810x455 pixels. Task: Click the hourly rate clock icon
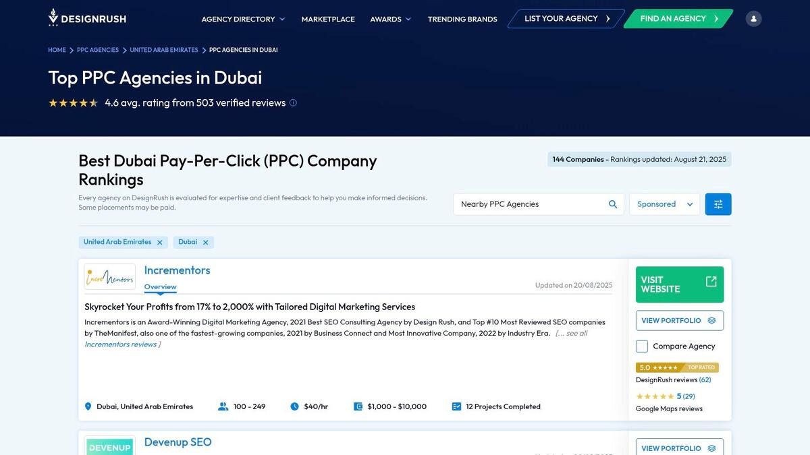click(294, 406)
